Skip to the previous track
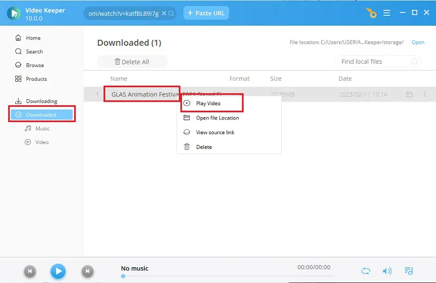 (31, 271)
